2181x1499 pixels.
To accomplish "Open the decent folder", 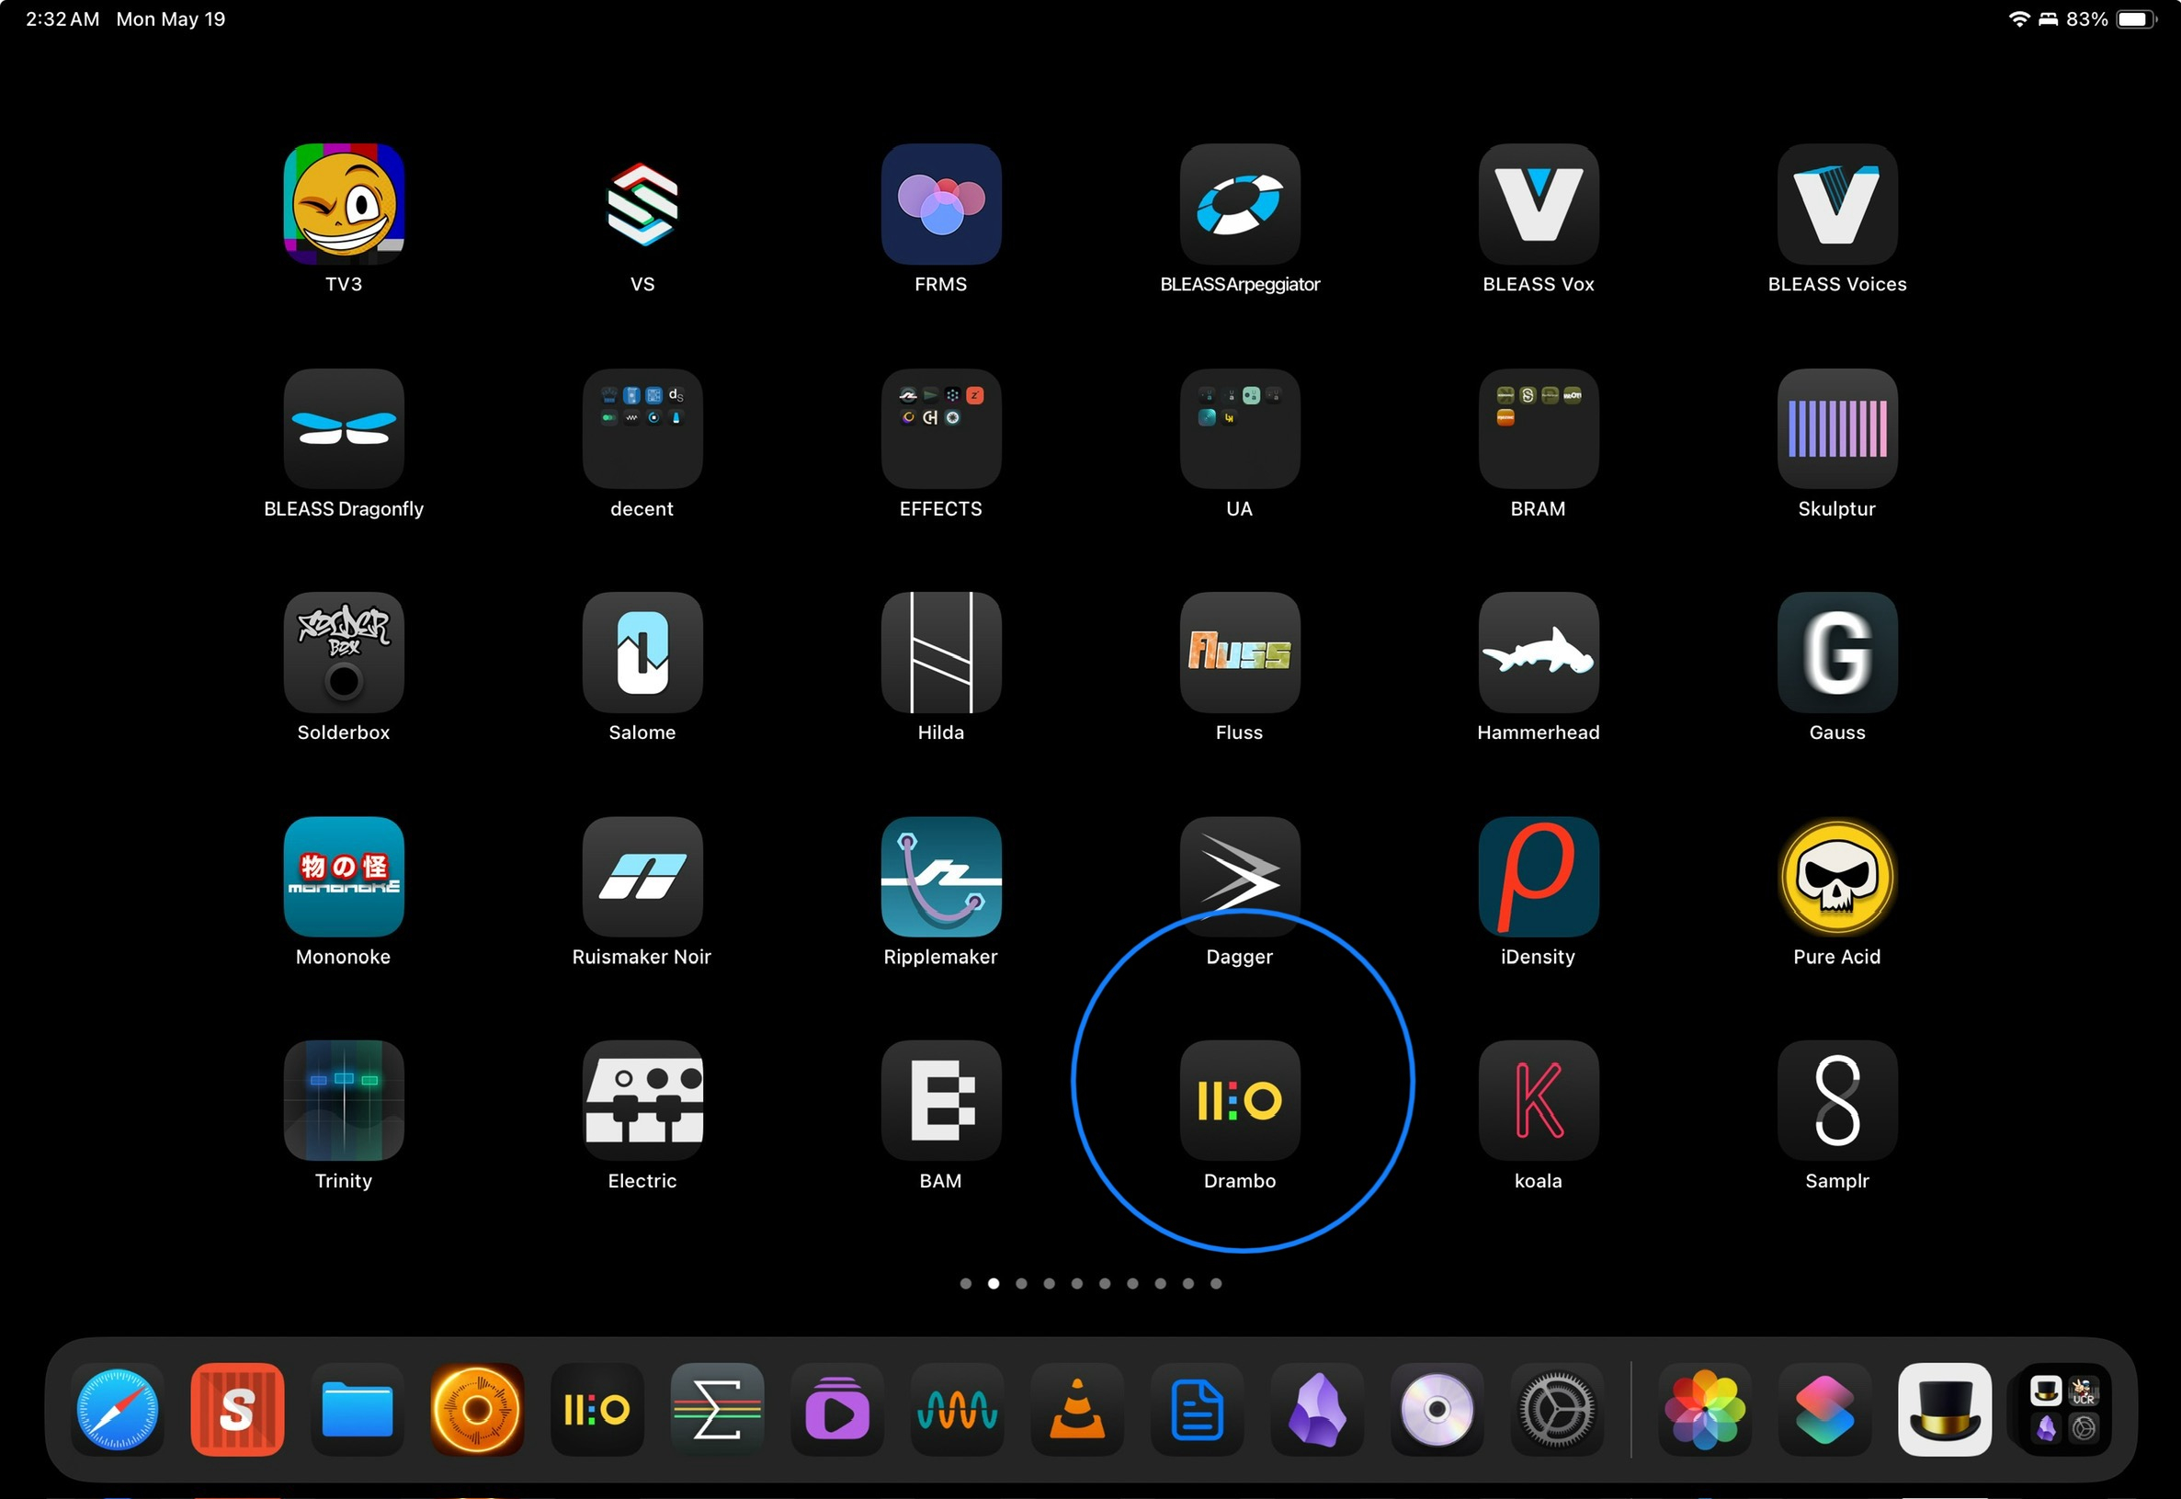I will [x=642, y=428].
